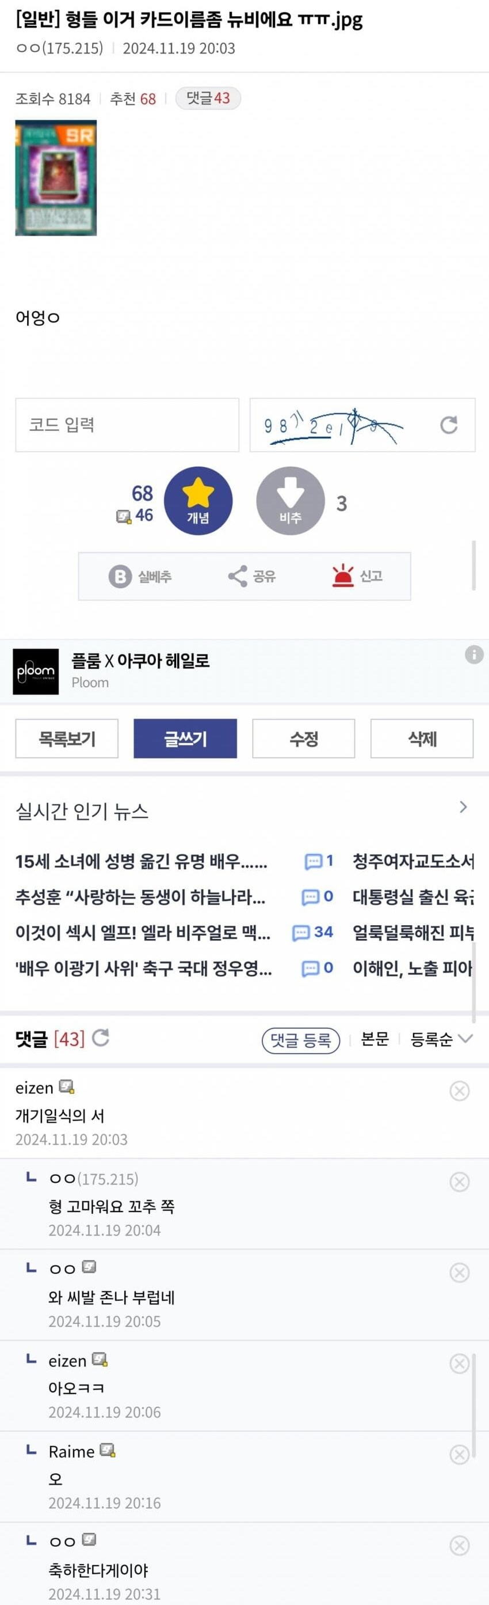
Task: Expand 실시간 인기 뉴스 with the chevron arrow
Action: [x=463, y=808]
